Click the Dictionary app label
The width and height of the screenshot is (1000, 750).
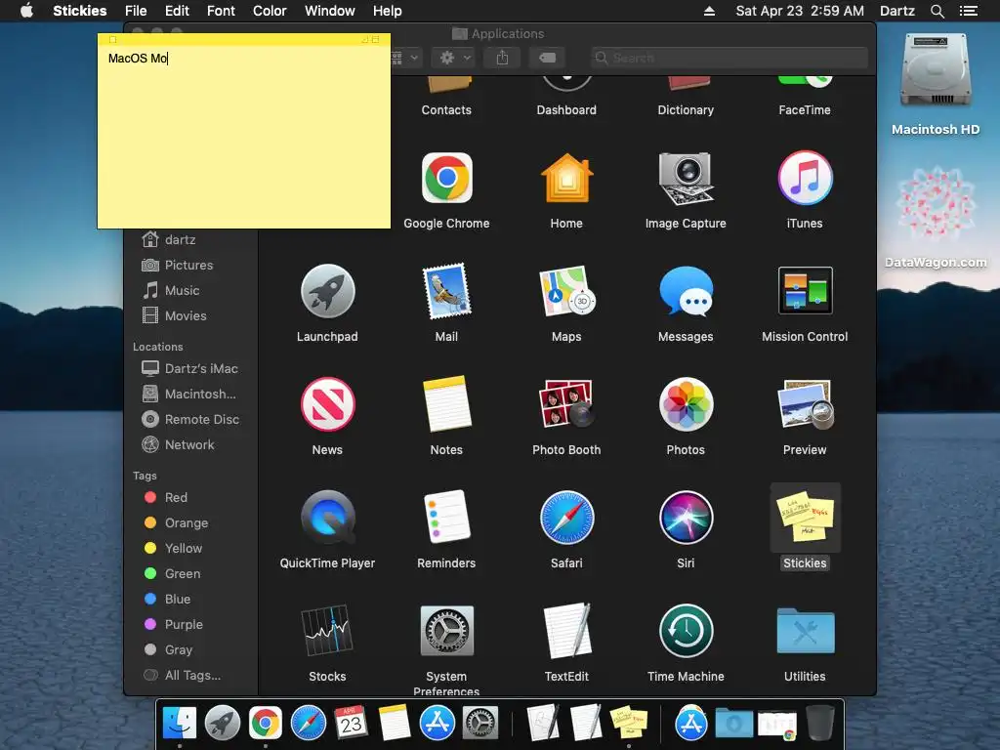pyautogui.click(x=686, y=109)
